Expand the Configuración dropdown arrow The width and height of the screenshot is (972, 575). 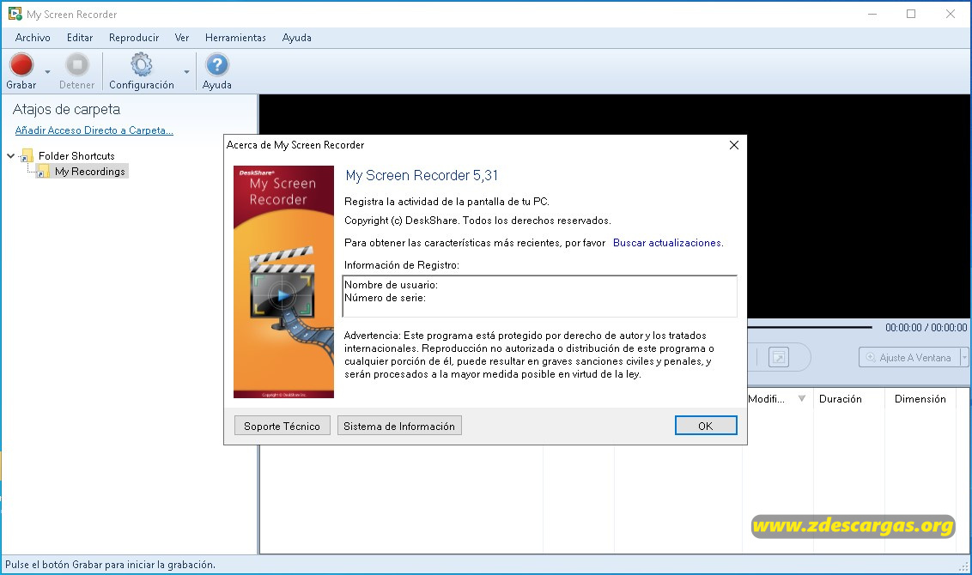click(186, 72)
